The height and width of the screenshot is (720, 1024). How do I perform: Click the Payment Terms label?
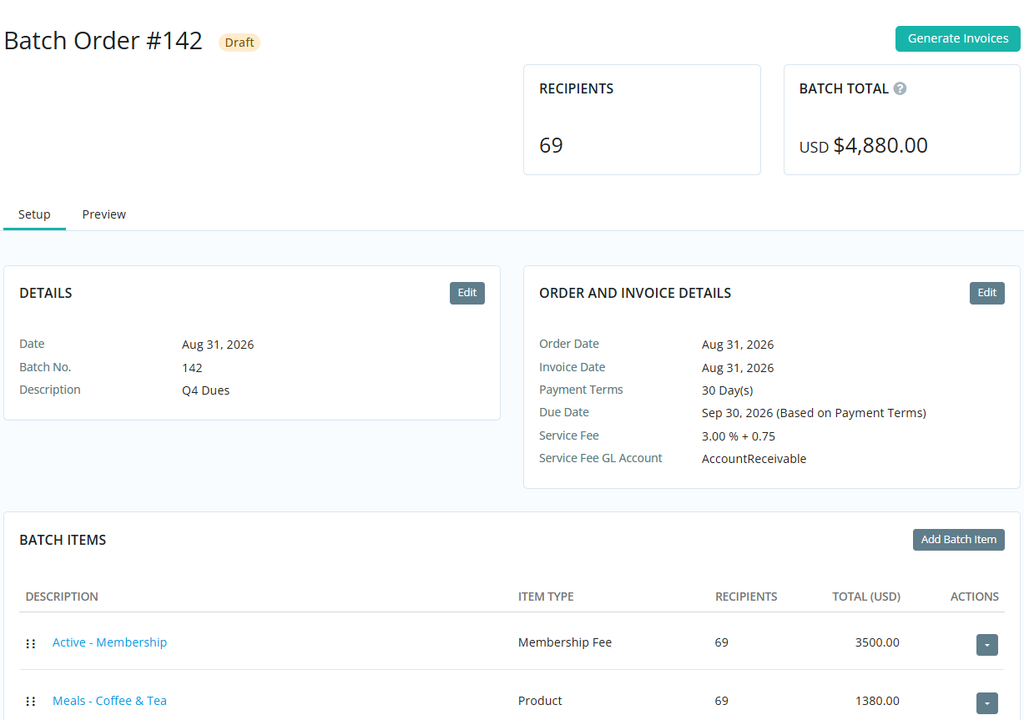pyautogui.click(x=581, y=390)
